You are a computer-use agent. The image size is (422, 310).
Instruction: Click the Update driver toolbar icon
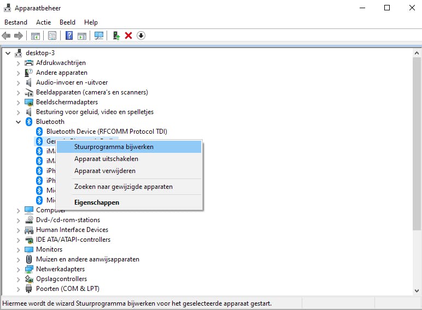pos(116,35)
